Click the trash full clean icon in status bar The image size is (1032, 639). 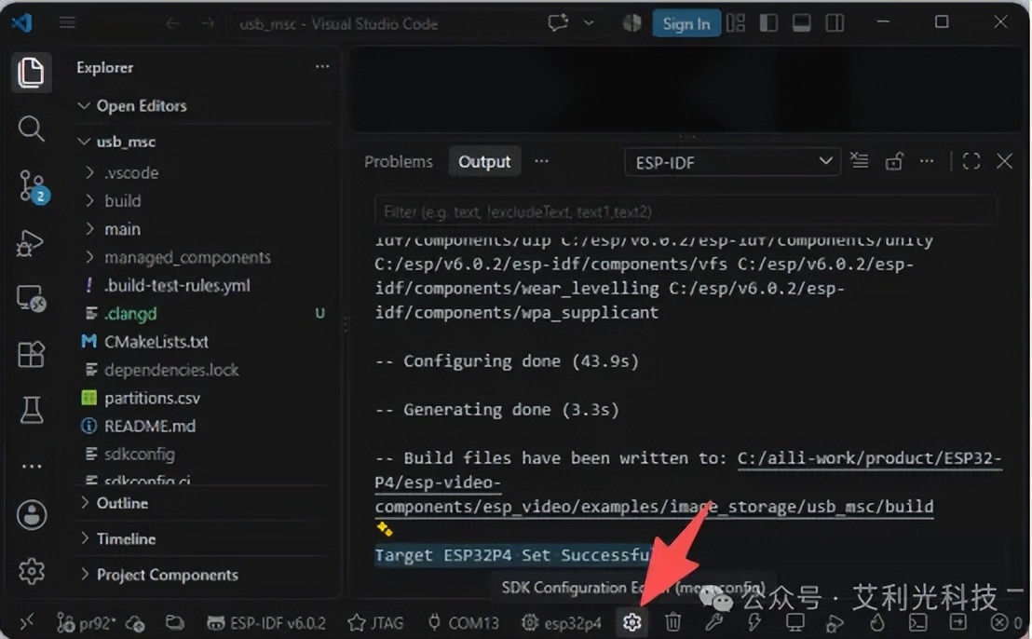click(672, 622)
